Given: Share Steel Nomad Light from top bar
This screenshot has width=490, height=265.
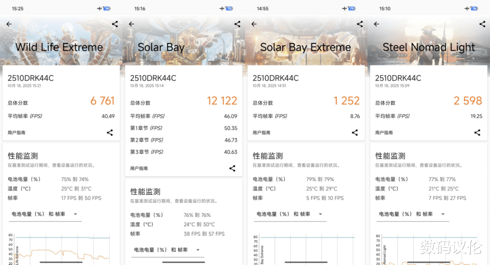Looking at the screenshot, I should (x=482, y=24).
